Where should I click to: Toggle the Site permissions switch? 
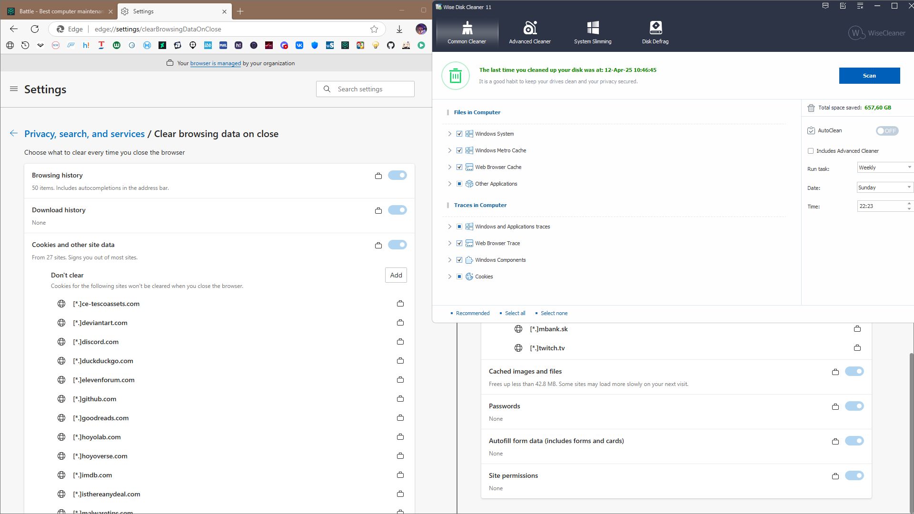coord(854,475)
